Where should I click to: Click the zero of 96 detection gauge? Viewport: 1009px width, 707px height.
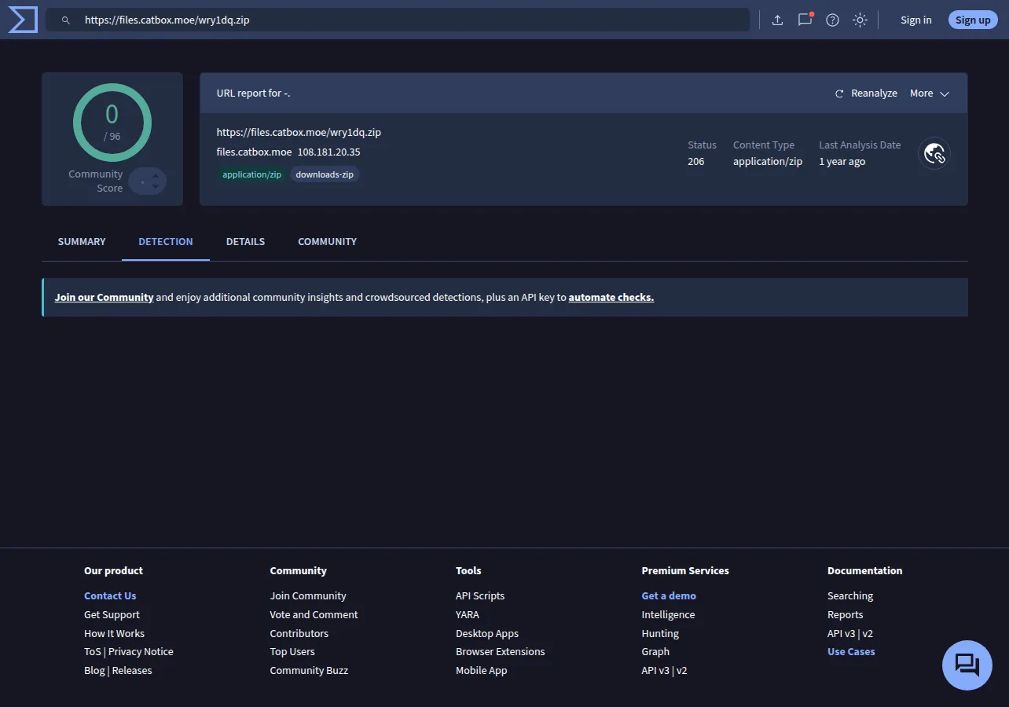coord(112,123)
